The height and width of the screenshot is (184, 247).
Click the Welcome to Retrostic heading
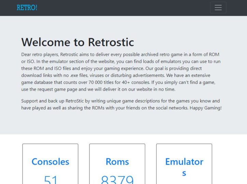(78, 42)
